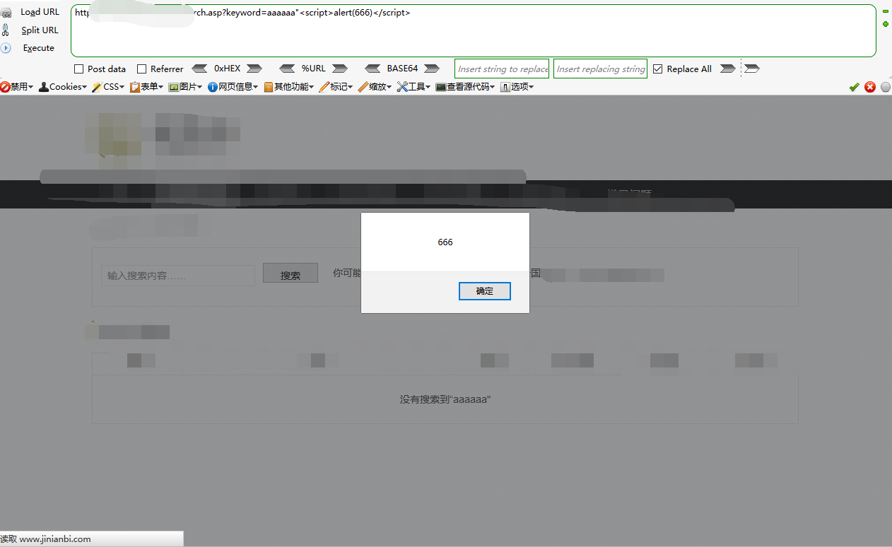
Task: Click the right arrow beside BASE64
Action: click(x=431, y=69)
